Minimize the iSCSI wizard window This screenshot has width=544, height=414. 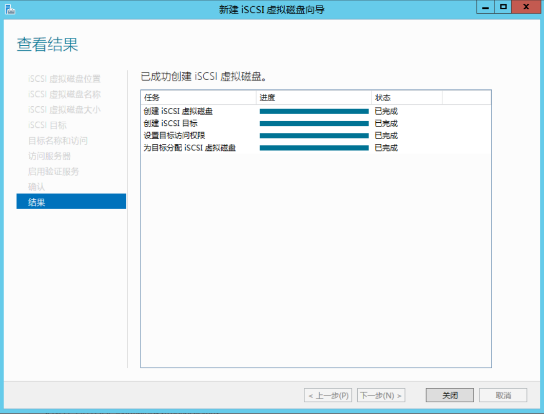(485, 7)
